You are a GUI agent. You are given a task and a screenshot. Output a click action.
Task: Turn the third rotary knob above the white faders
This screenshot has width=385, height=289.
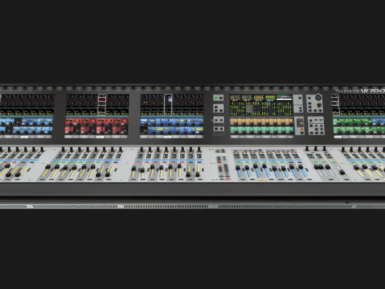tap(324, 148)
